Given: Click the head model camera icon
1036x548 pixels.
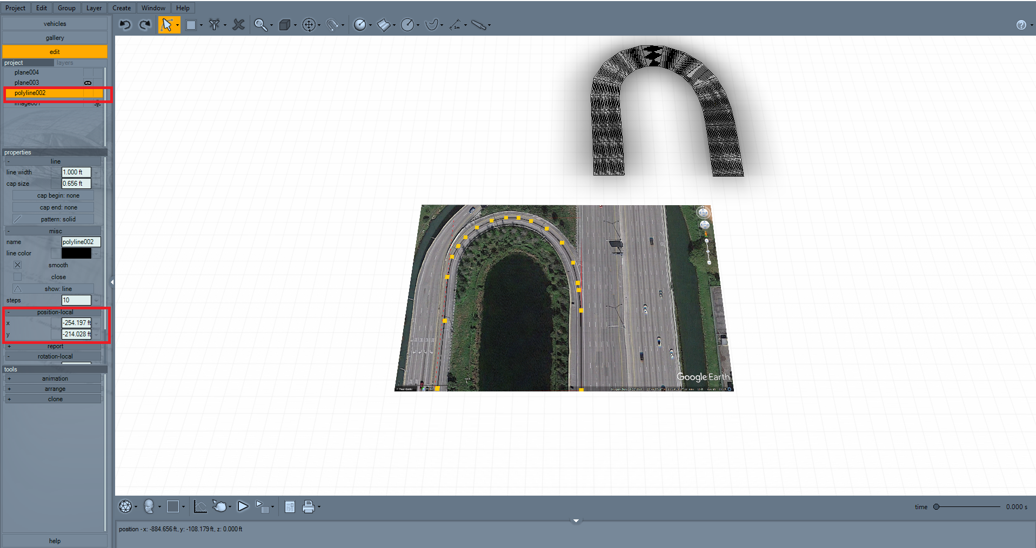Looking at the screenshot, I should (149, 506).
